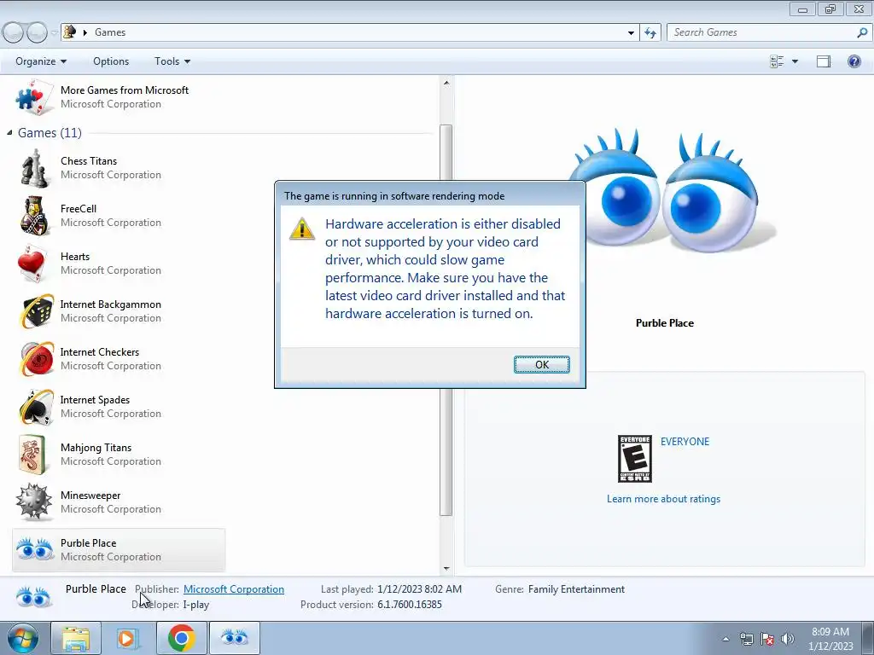The height and width of the screenshot is (655, 874).
Task: Select the FreeCell card icon
Action: tap(34, 216)
